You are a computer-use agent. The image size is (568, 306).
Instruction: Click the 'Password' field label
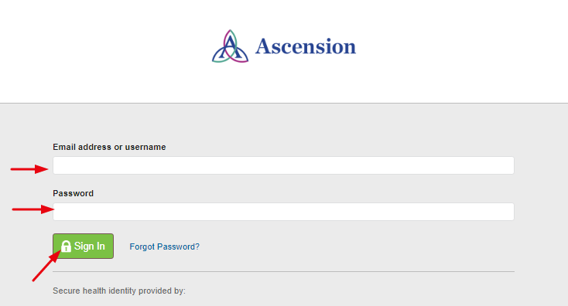[x=74, y=193]
